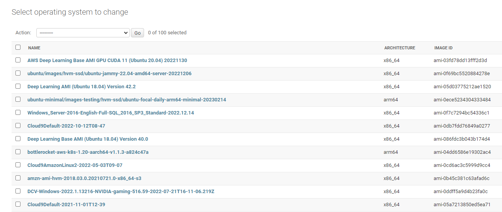Open Cloud9Default-2021-11-01T12-39 link
502x212 pixels.
pos(66,205)
